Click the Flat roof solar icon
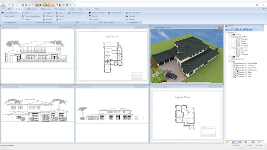Image resolution: width=267 pixels, height=150 pixels. pyautogui.click(x=127, y=16)
